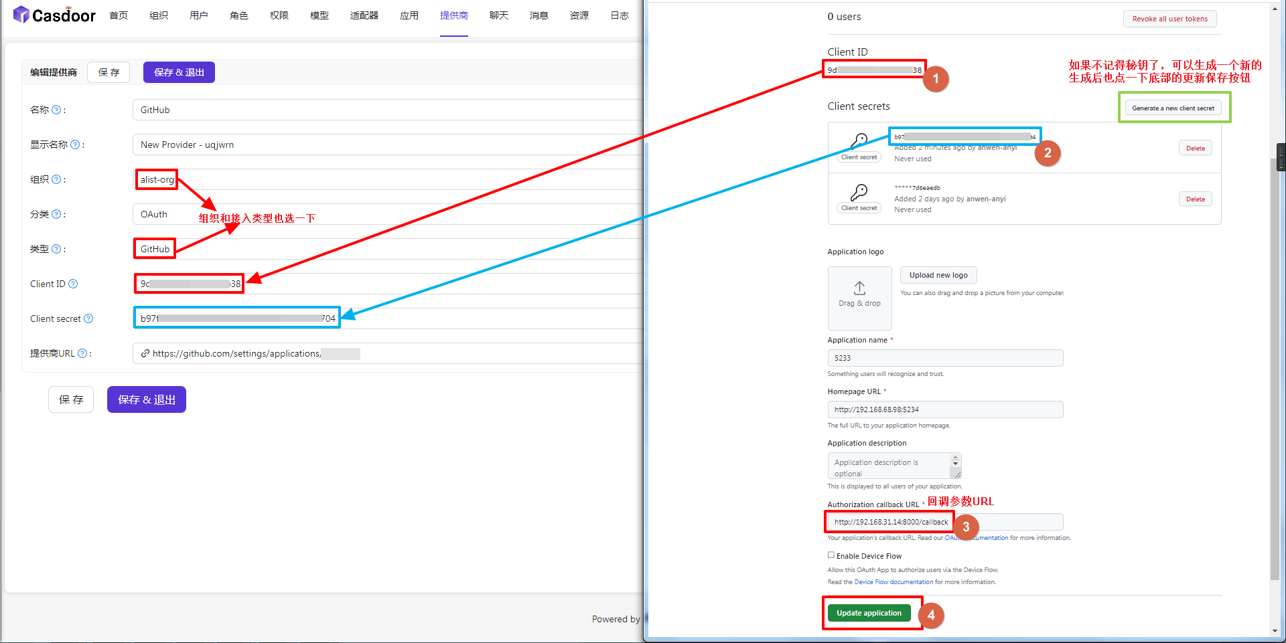Click Application name field with 5233
This screenshot has height=643, width=1286.
click(945, 358)
